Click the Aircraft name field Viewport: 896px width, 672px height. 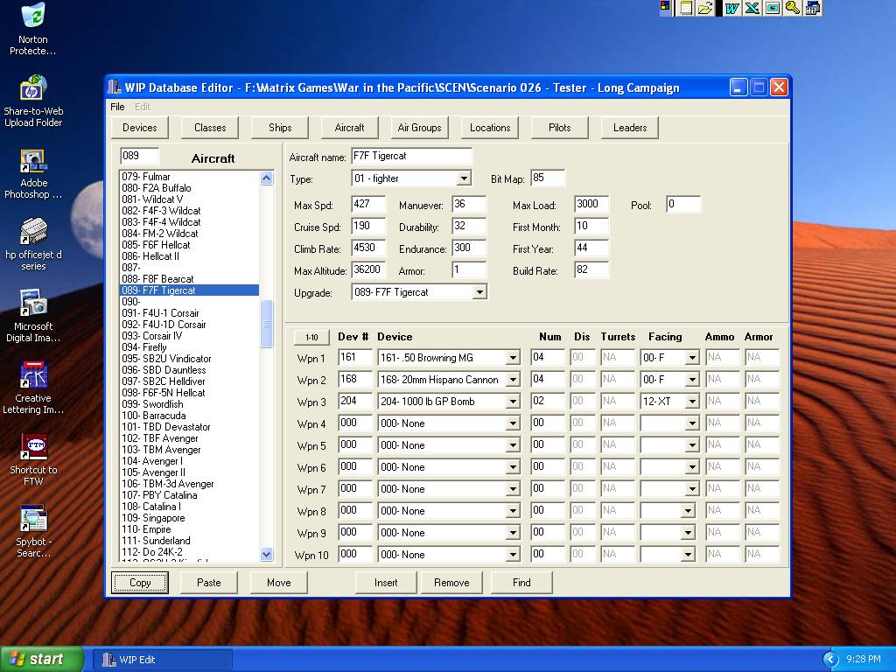pyautogui.click(x=411, y=156)
